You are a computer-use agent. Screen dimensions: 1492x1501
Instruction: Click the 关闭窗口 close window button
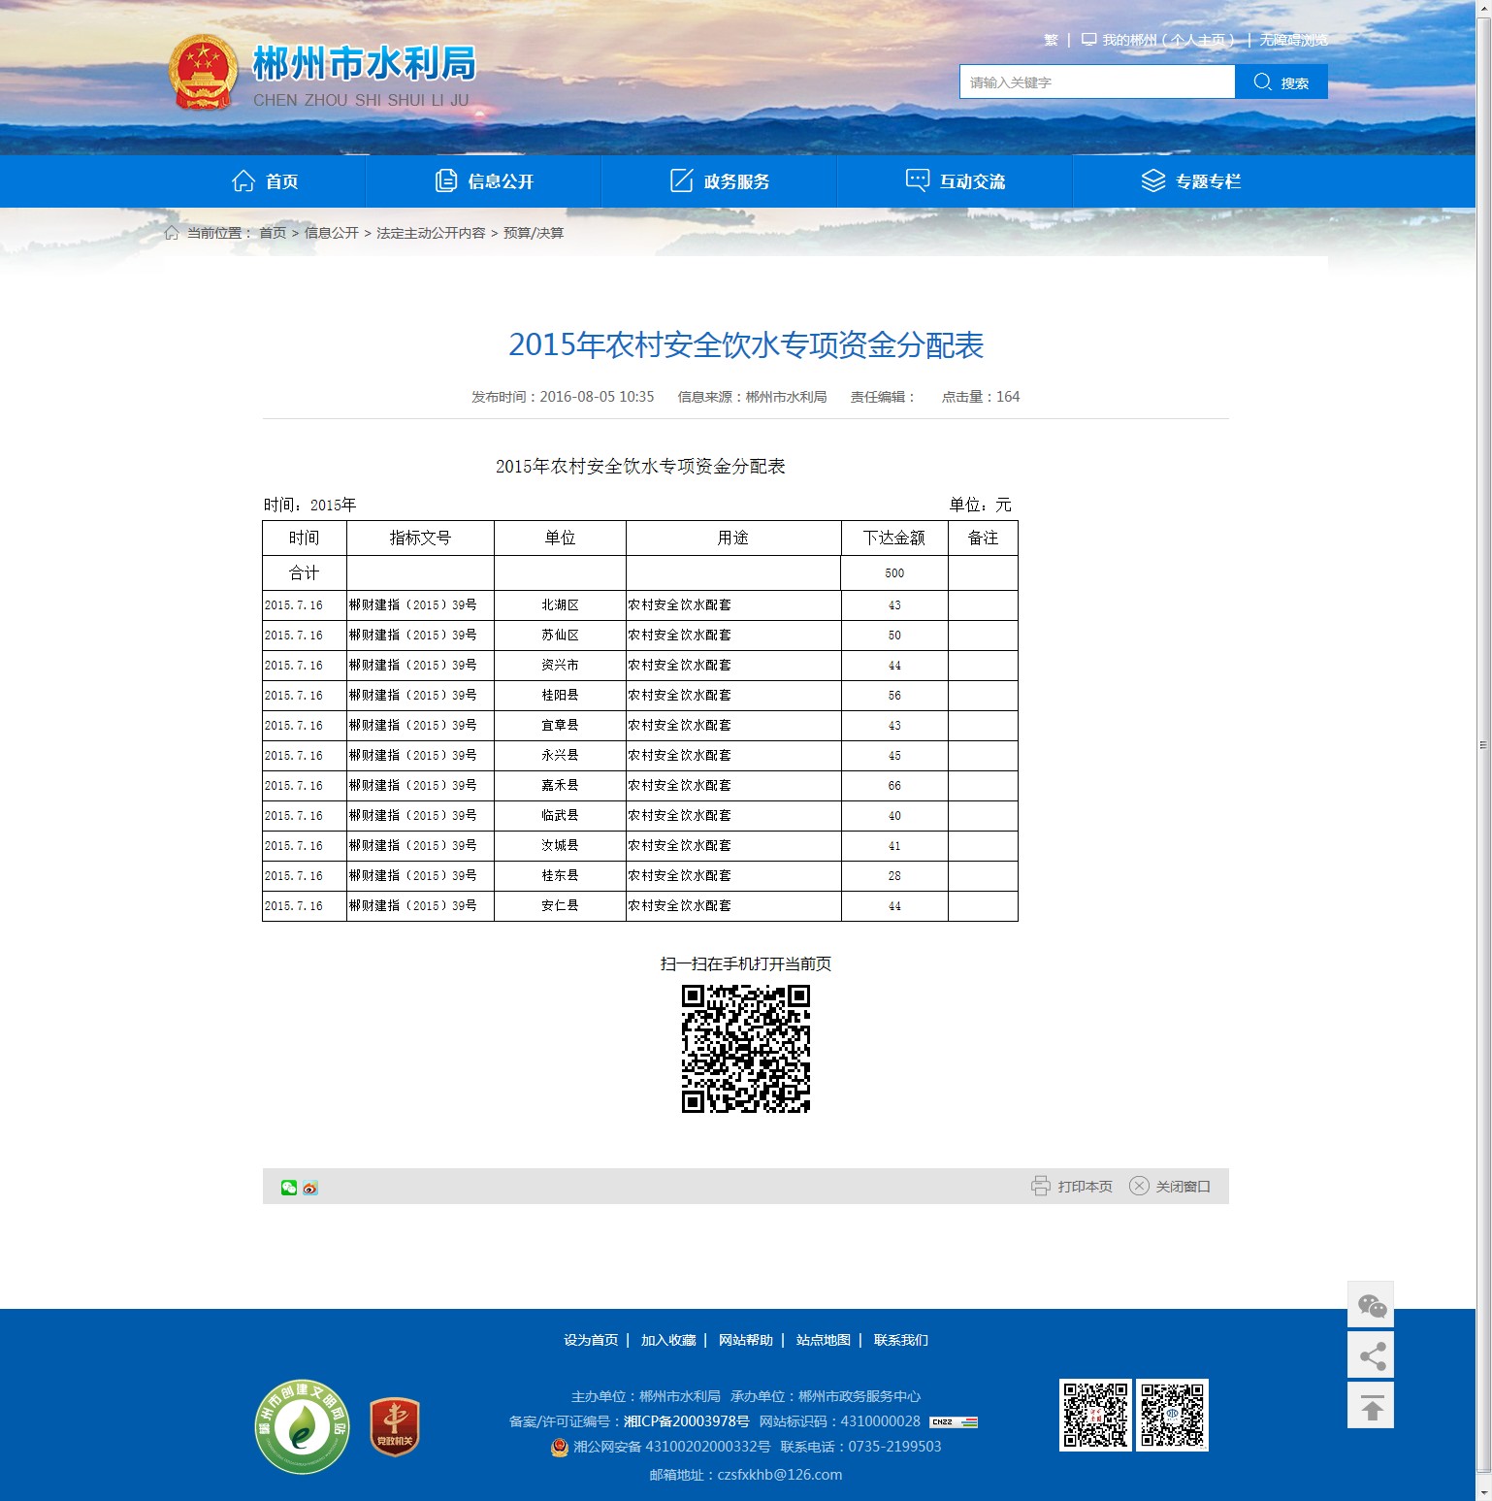tap(1170, 1187)
